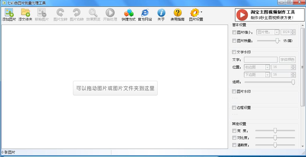Open 图片设置 gear icon
The image size is (306, 157).
point(195,13)
